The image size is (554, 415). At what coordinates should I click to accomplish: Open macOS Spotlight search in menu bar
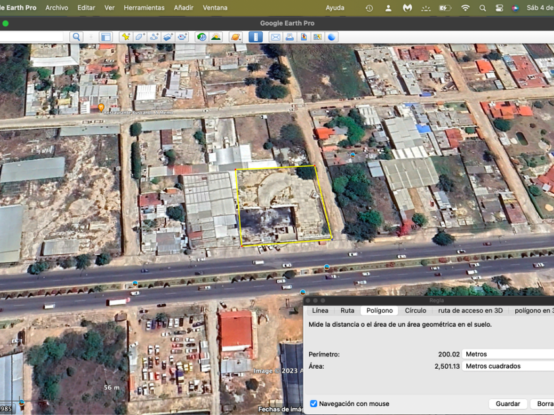(483, 8)
